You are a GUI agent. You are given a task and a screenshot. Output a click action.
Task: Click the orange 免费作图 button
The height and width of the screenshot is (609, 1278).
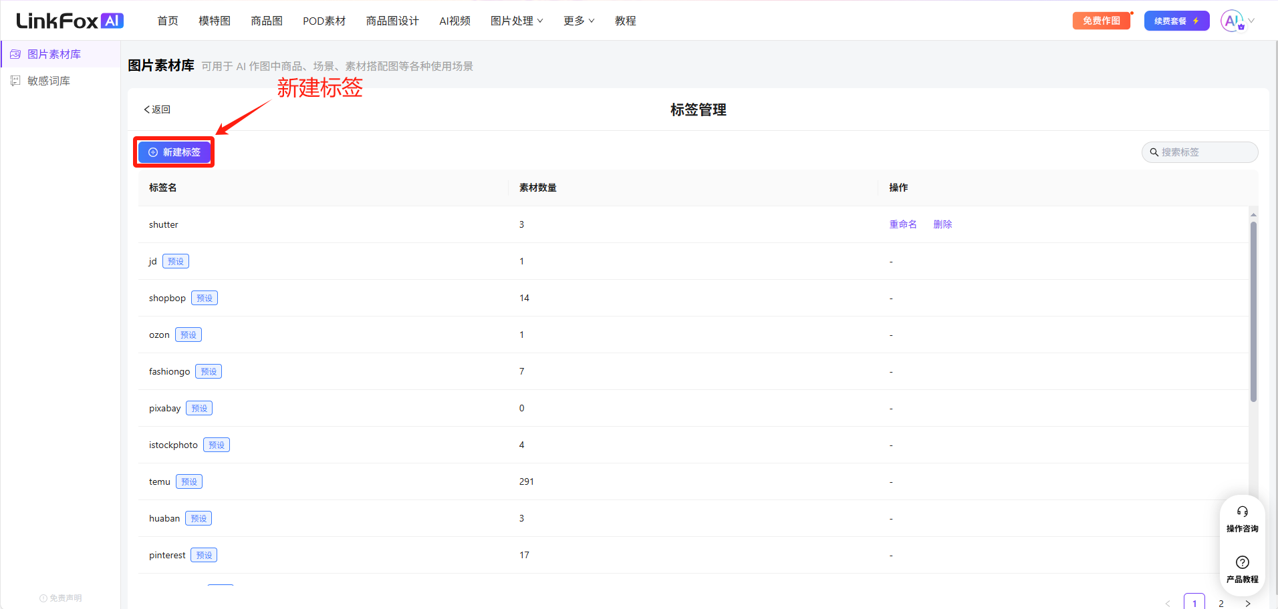point(1102,21)
